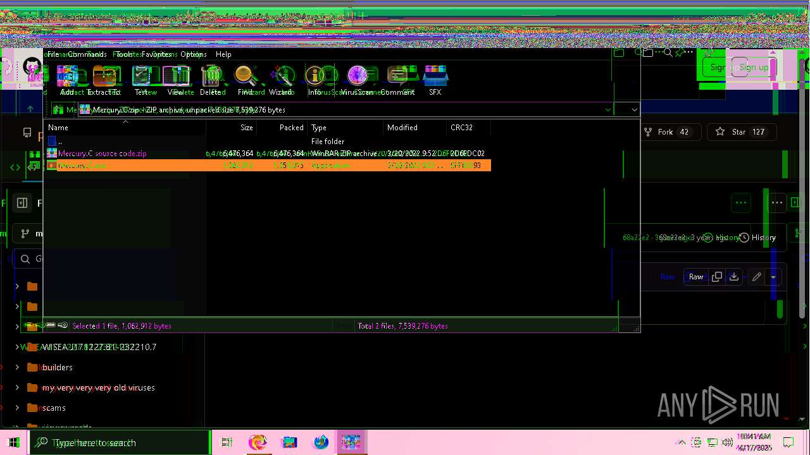Sort file list by Packed column
810x455 pixels.
(x=282, y=128)
